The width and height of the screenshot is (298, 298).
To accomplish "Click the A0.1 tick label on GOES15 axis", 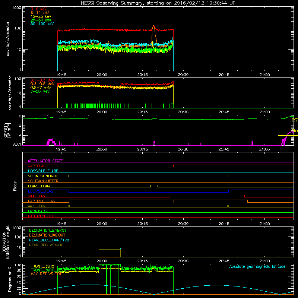I will point(17,145).
